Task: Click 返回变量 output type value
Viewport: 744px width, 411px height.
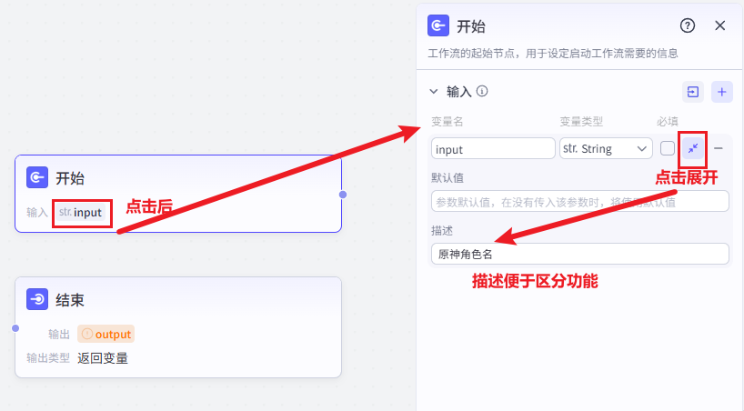Action: click(x=103, y=358)
